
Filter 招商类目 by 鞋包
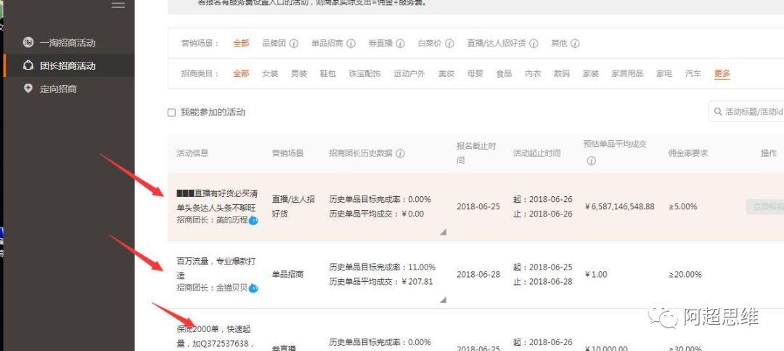328,73
